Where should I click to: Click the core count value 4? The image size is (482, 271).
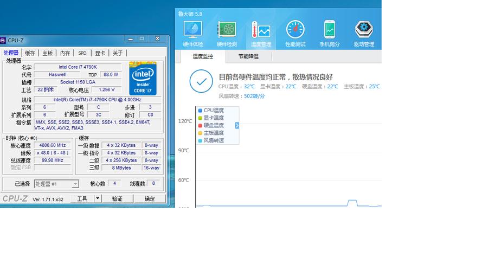click(x=114, y=183)
